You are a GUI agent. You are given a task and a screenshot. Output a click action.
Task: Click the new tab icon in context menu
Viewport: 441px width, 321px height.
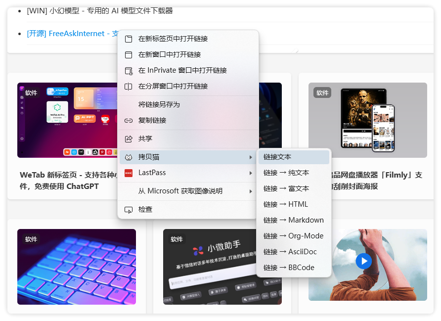129,39
